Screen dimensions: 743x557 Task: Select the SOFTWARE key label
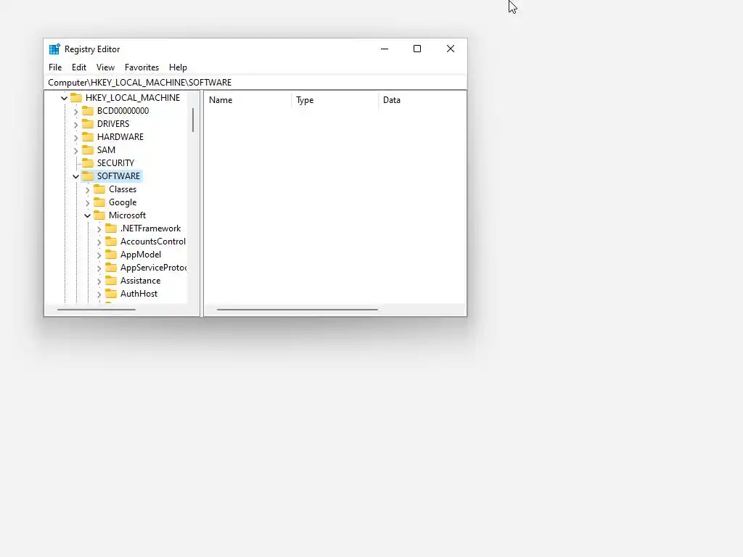(x=118, y=176)
